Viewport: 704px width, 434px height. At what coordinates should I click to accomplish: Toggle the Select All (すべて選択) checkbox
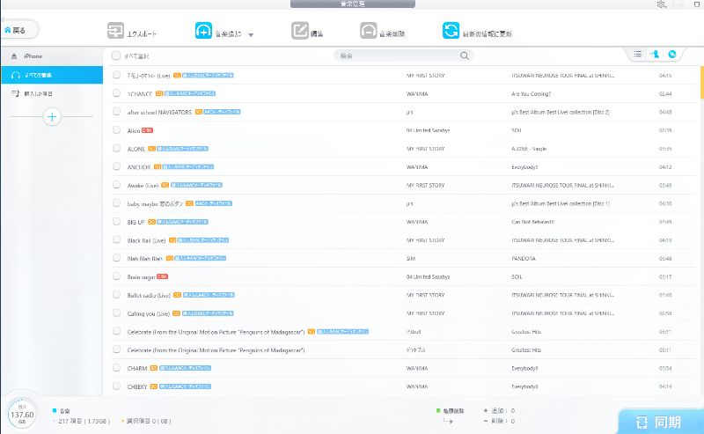(x=116, y=55)
